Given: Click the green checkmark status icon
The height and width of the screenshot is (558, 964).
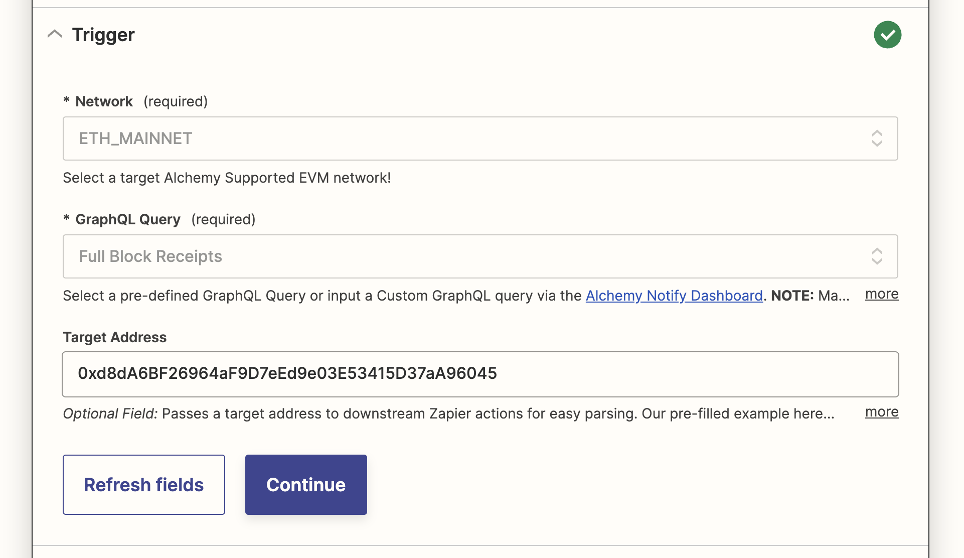Looking at the screenshot, I should click(887, 35).
